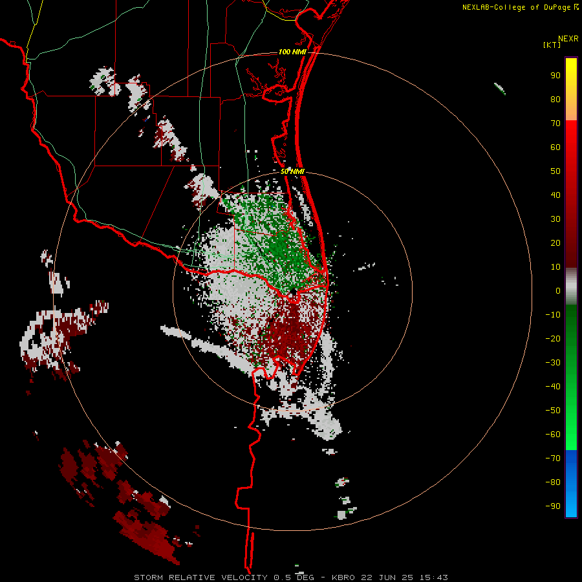
Task: Select the -30 value on velocity scale
Action: (x=553, y=363)
